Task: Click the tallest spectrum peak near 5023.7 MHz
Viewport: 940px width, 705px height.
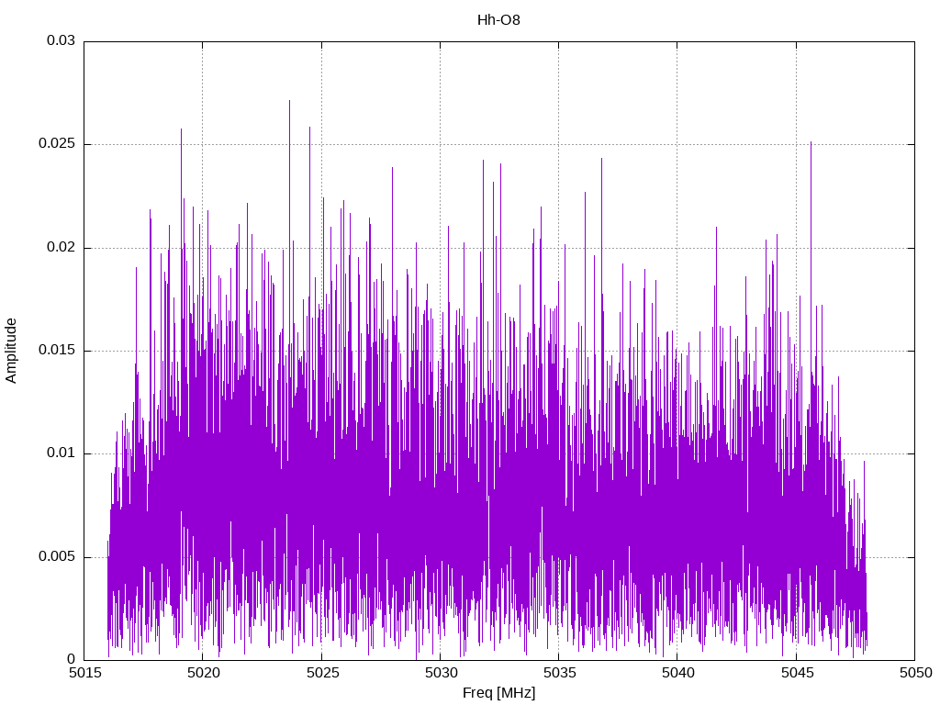Action: tap(289, 101)
